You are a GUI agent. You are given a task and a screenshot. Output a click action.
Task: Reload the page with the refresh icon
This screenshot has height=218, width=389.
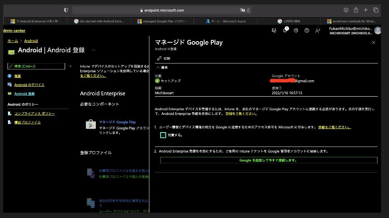(x=248, y=10)
